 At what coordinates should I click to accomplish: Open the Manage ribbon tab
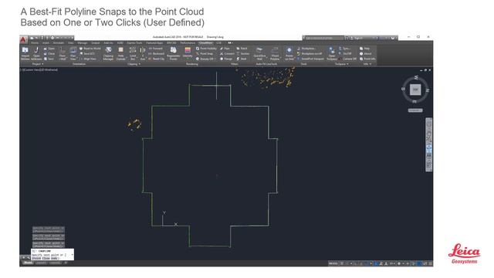(83, 43)
